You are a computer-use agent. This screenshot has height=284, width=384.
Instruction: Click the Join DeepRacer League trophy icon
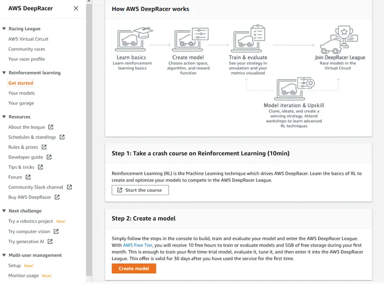click(x=339, y=39)
